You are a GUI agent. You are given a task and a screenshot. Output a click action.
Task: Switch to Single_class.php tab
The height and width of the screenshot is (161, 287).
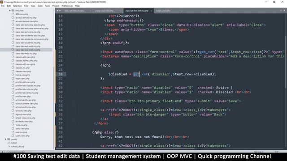click(x=163, y=11)
